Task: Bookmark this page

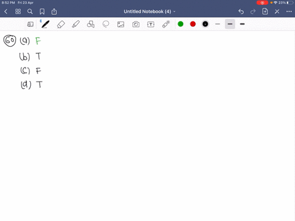Action: [42, 12]
